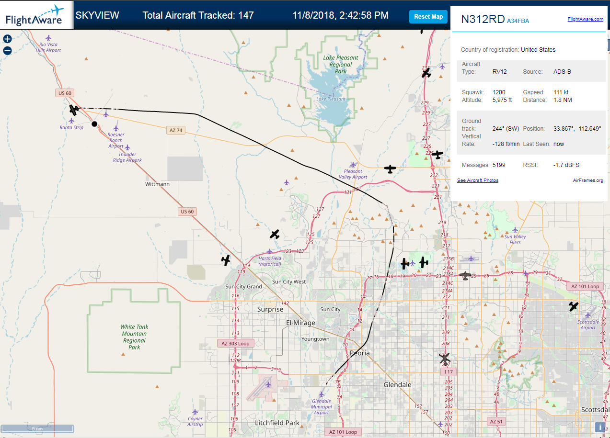The width and height of the screenshot is (610, 438).
Task: Open the FlightAware.com link
Action: [586, 19]
